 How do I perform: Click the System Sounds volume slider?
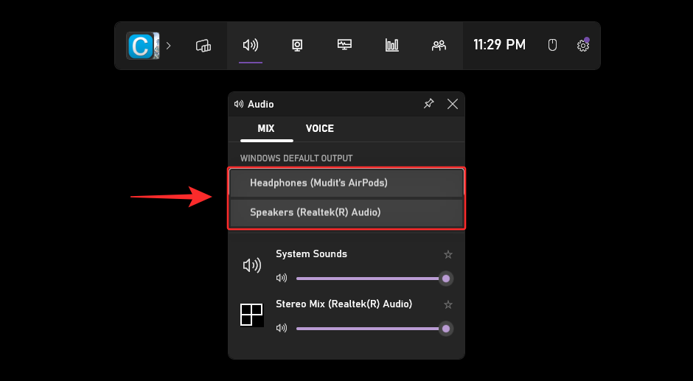pyautogui.click(x=369, y=279)
